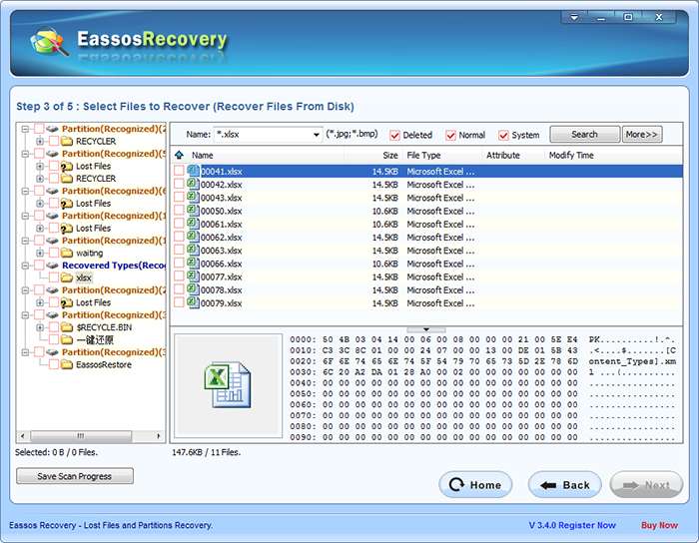
Task: Click the Excel icon of 00063.xlsx
Action: pyautogui.click(x=193, y=250)
